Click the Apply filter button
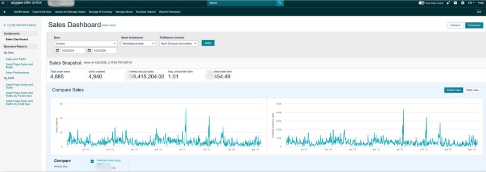The width and height of the screenshot is (486, 172). click(x=208, y=43)
